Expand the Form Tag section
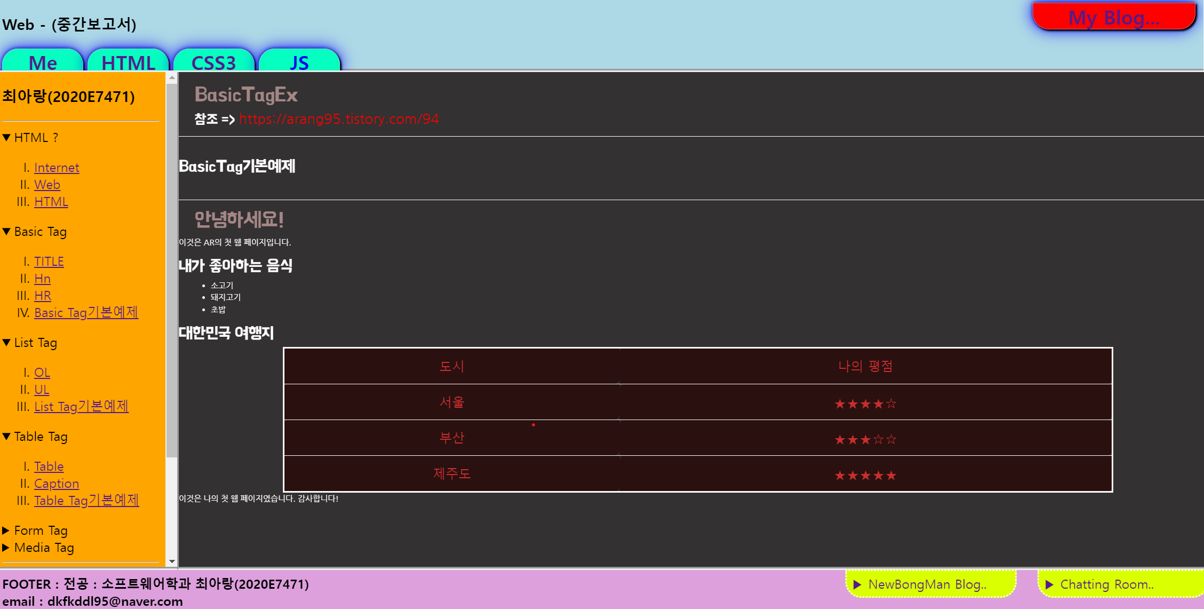Screen dimensions: 1204x609 point(6,531)
